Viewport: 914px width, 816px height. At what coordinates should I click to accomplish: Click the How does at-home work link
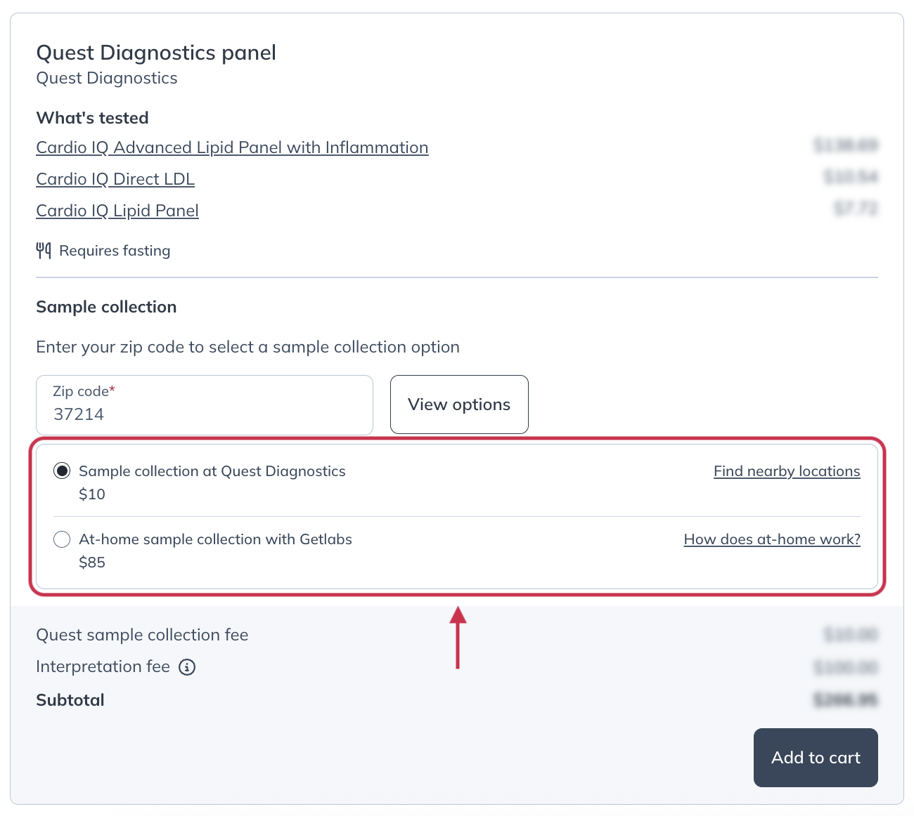coord(771,539)
